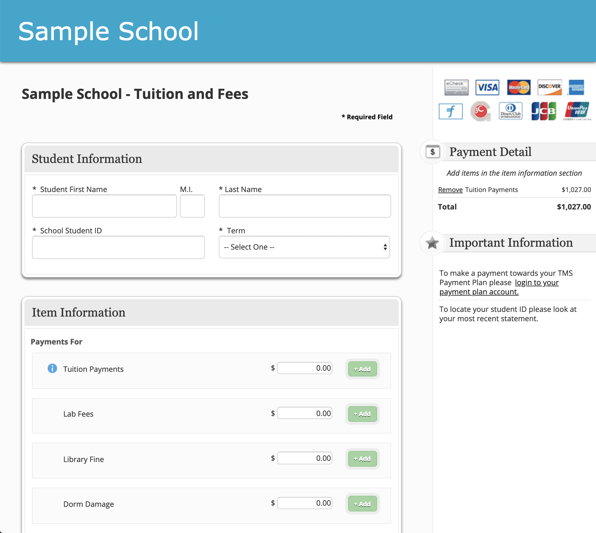The height and width of the screenshot is (533, 596).
Task: Click the Lab Fees amount box
Action: [x=305, y=413]
